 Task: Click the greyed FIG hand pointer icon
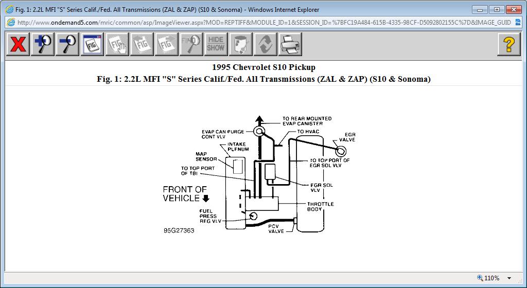[117, 44]
